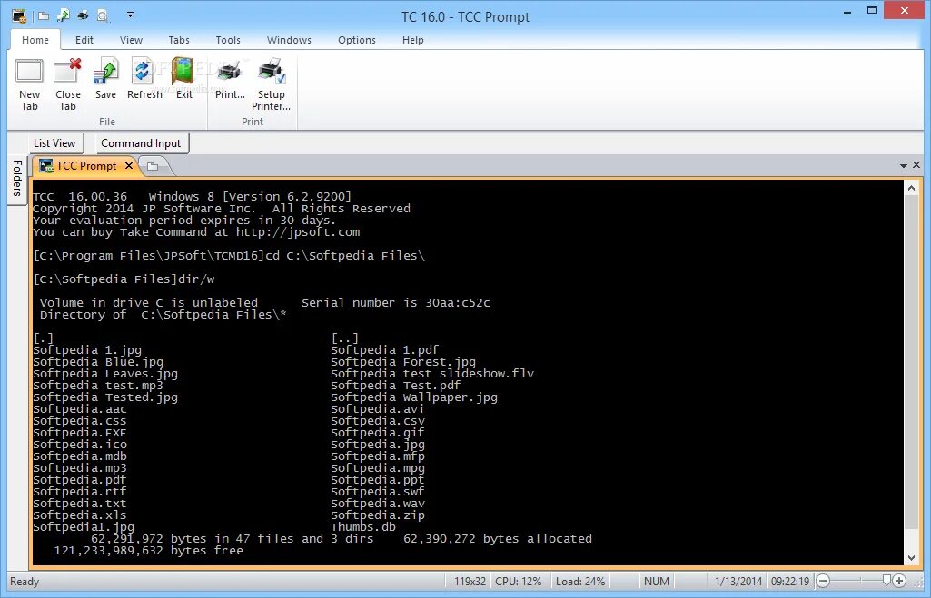Close the tab window pane X button
The height and width of the screenshot is (598, 931).
916,165
